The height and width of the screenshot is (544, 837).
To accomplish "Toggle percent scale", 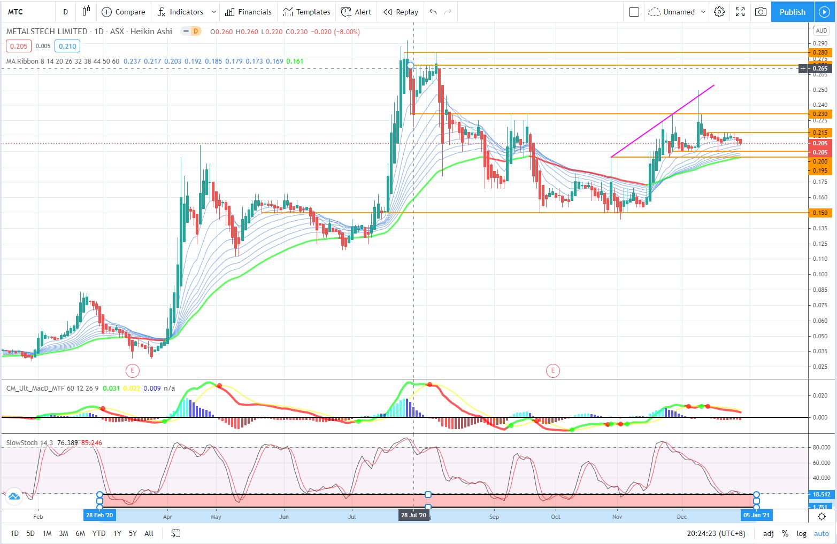I will pos(785,533).
